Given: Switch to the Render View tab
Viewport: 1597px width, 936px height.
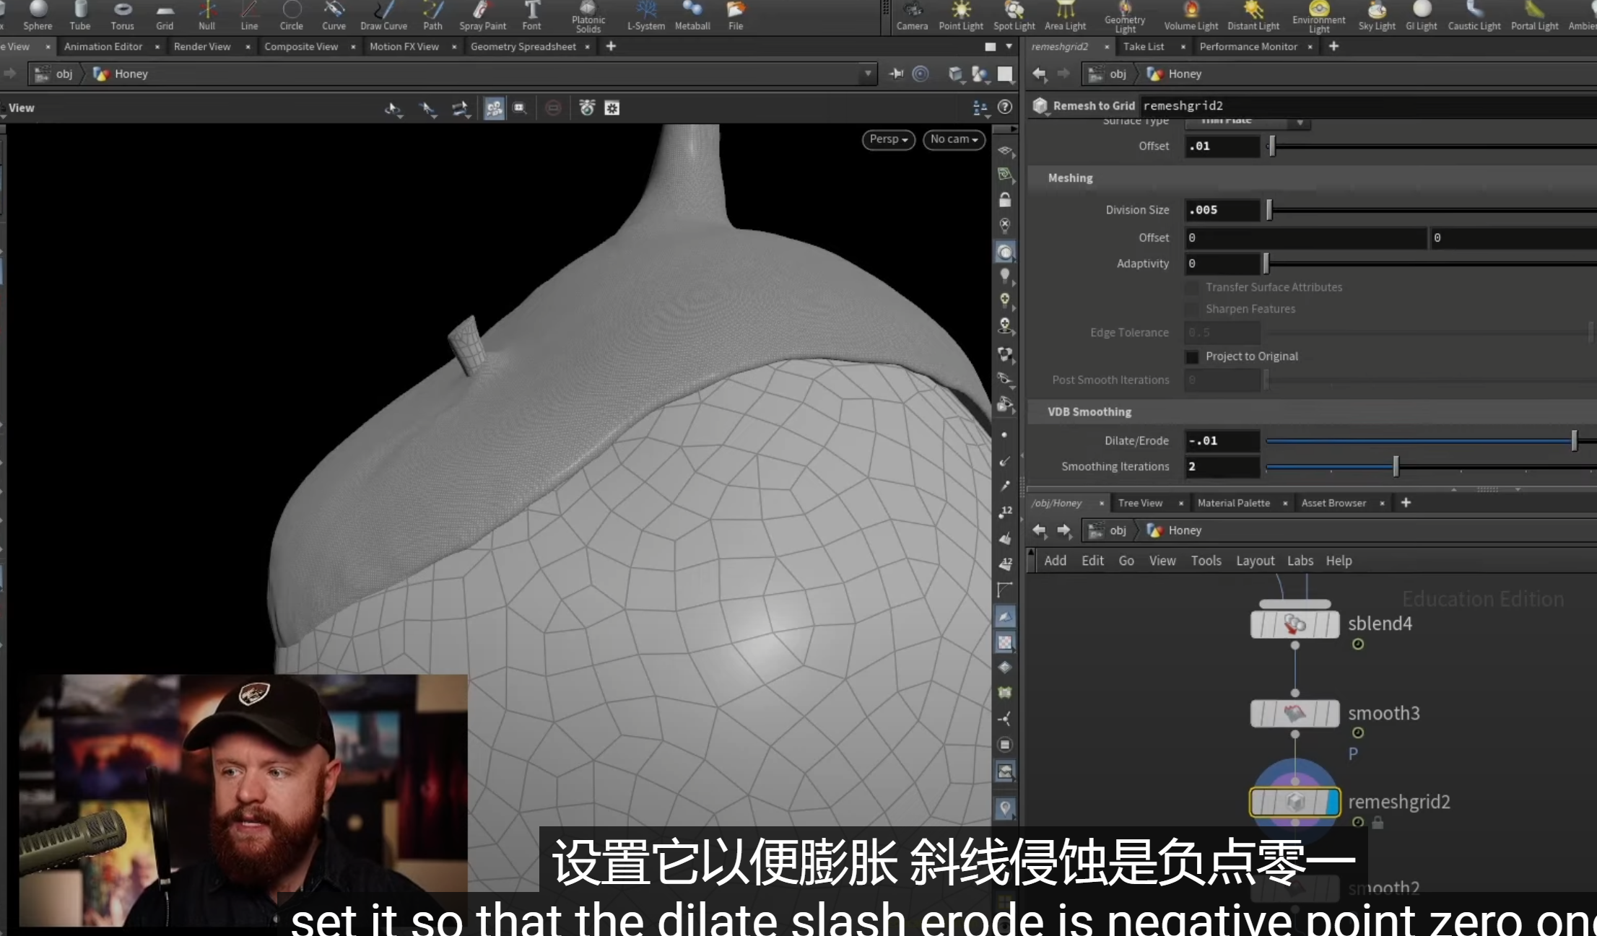Looking at the screenshot, I should coord(202,46).
